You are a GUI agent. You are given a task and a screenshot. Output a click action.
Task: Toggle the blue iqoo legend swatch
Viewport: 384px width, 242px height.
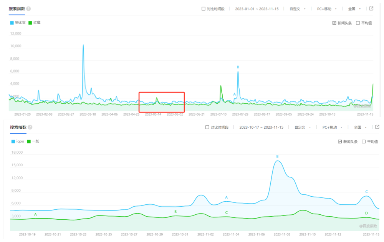point(13,142)
